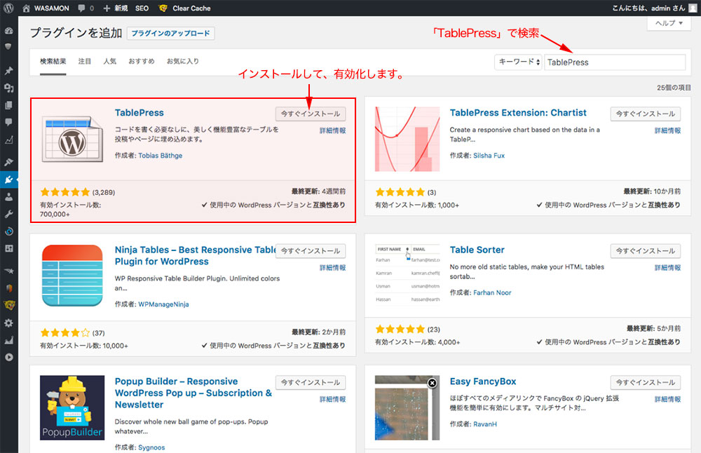
Task: Click the TablePress spreadsheet thumbnail
Action: pos(72,140)
